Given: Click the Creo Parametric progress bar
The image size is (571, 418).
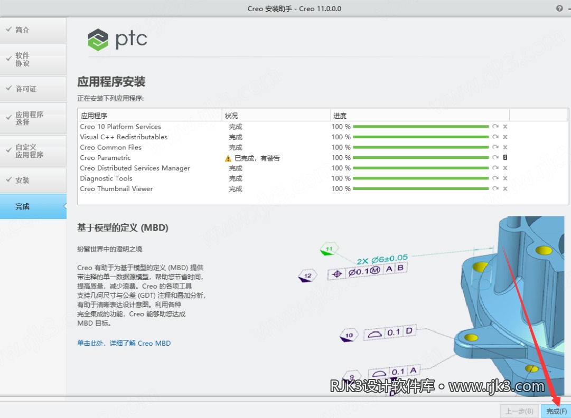Looking at the screenshot, I should [420, 157].
